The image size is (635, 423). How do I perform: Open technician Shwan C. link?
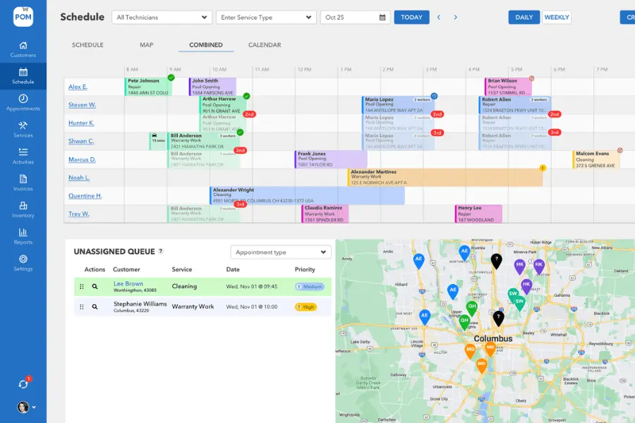pos(81,141)
